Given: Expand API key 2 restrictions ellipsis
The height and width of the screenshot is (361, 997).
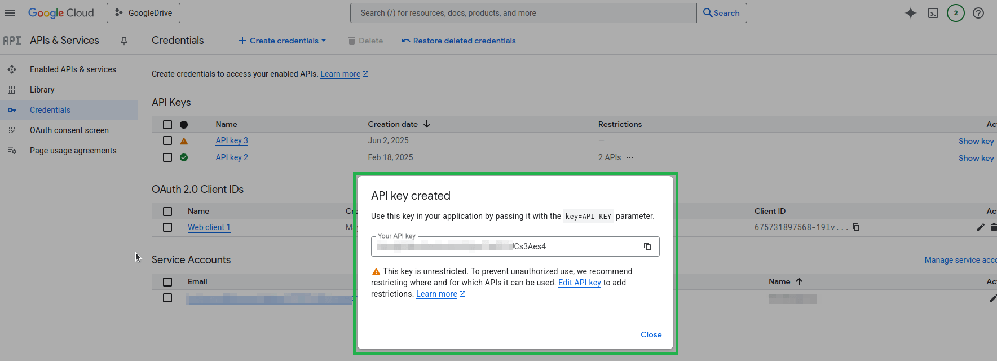Looking at the screenshot, I should [630, 157].
